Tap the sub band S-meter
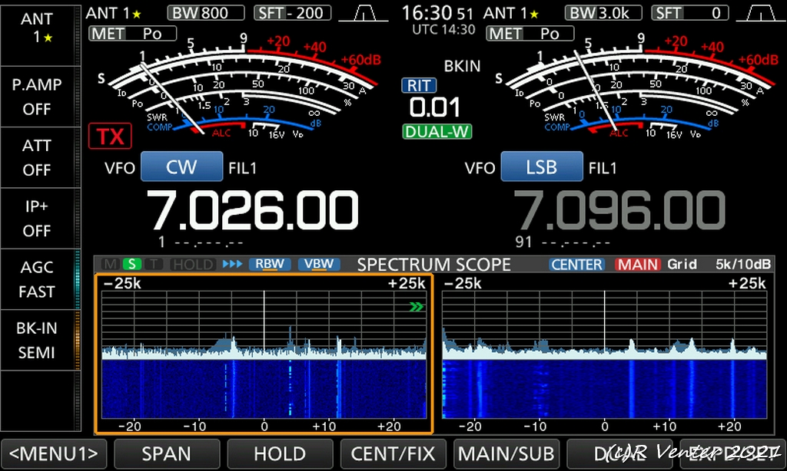 pyautogui.click(x=639, y=87)
